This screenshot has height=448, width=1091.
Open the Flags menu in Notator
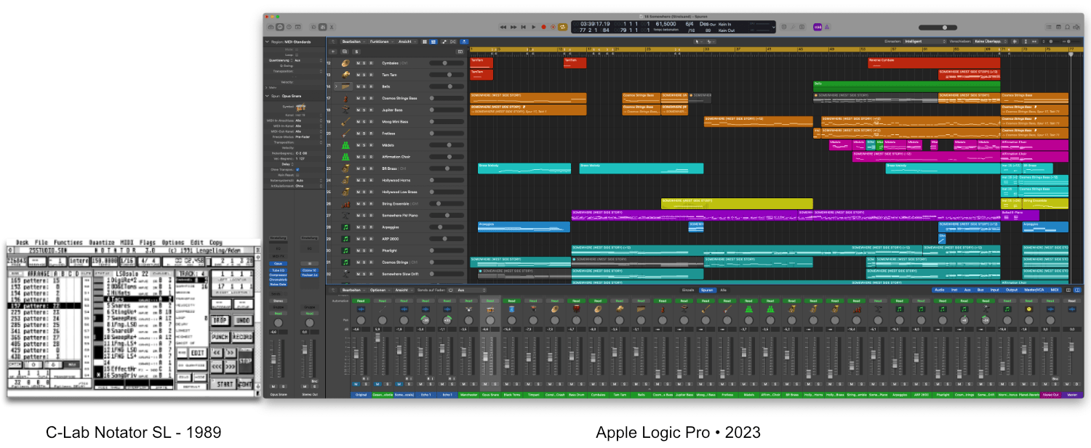(148, 243)
